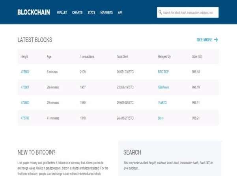View block 475800 details
Viewport: 237px width, 176px height.
coord(25,103)
